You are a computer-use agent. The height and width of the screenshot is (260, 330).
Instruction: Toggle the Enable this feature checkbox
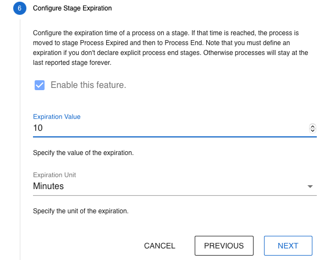click(40, 85)
